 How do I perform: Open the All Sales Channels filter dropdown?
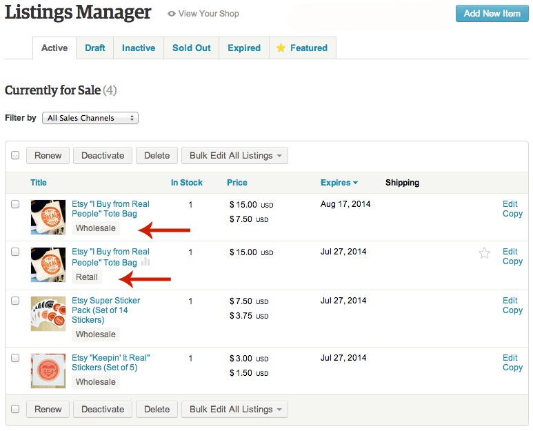[x=90, y=118]
